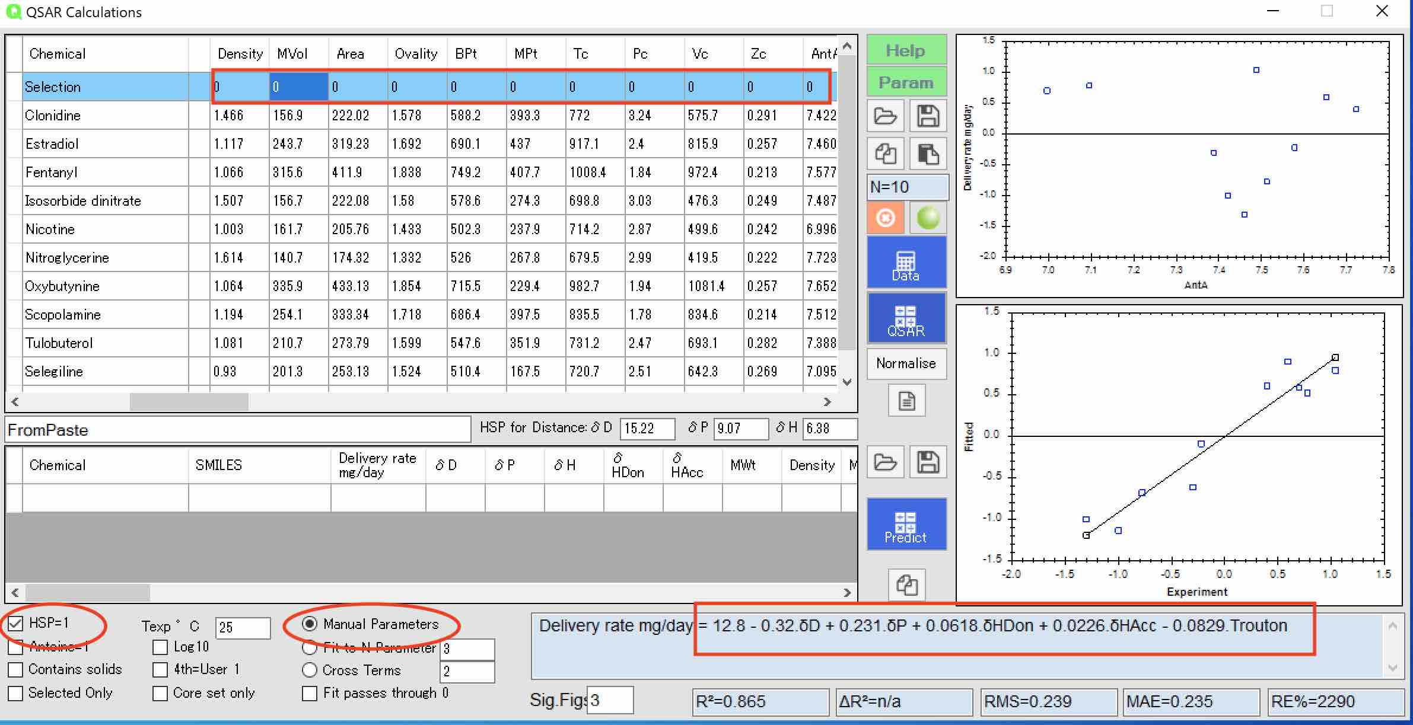Toggle the Antoine=1 checkbox
Screen dimensions: 1413x725
[16, 647]
